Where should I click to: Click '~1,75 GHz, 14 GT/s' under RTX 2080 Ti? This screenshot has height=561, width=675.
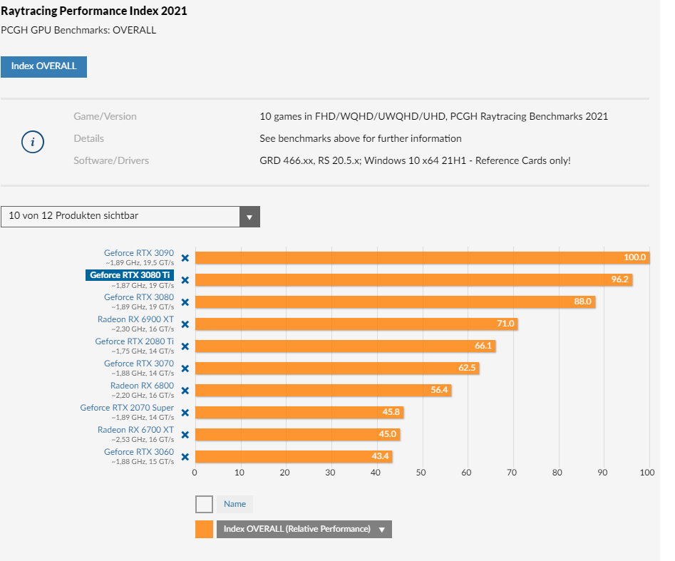coord(143,351)
